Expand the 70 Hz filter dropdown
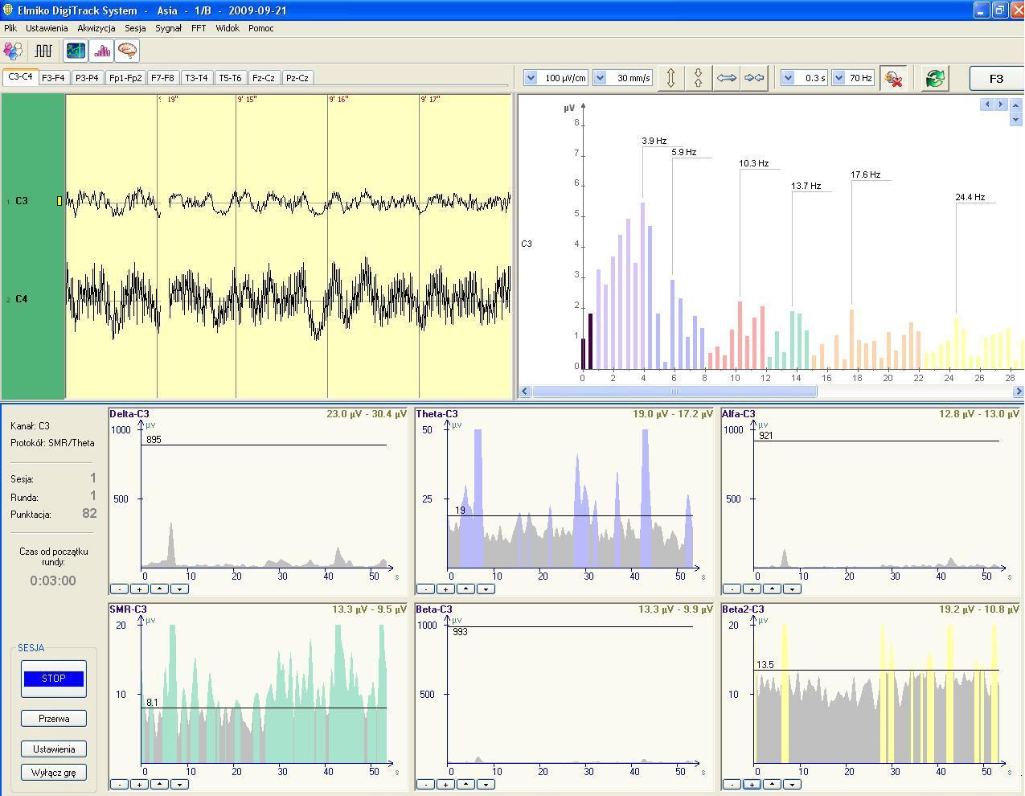The image size is (1025, 796). tap(838, 78)
